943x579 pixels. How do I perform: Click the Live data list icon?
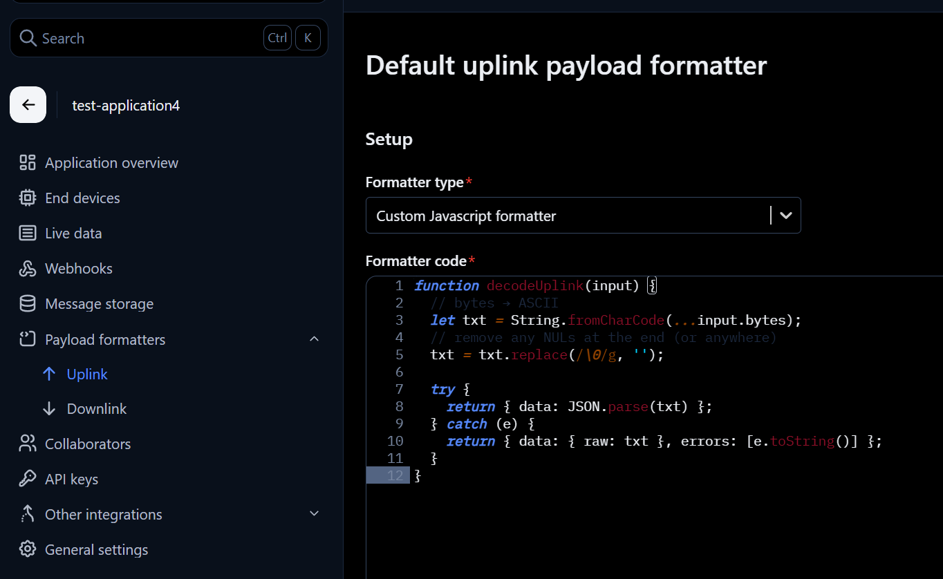coord(28,234)
